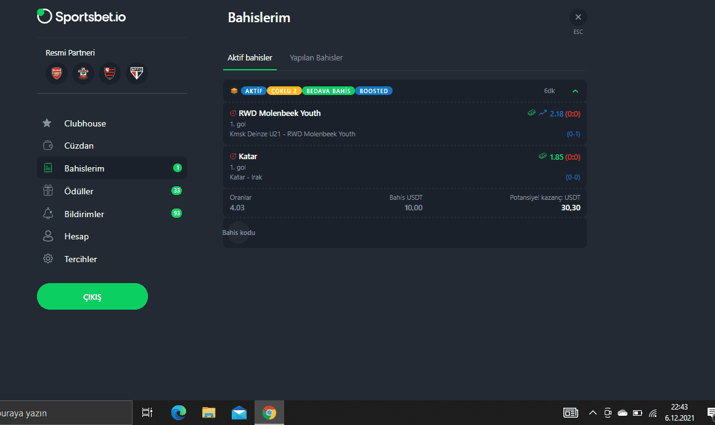Open Tercihler preferences menu item
The width and height of the screenshot is (715, 425).
[x=112, y=259]
